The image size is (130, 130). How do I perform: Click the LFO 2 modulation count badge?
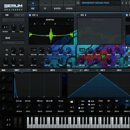(x=97, y=70)
